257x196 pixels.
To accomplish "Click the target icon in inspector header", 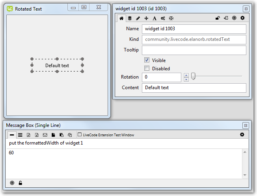I will (234, 18).
